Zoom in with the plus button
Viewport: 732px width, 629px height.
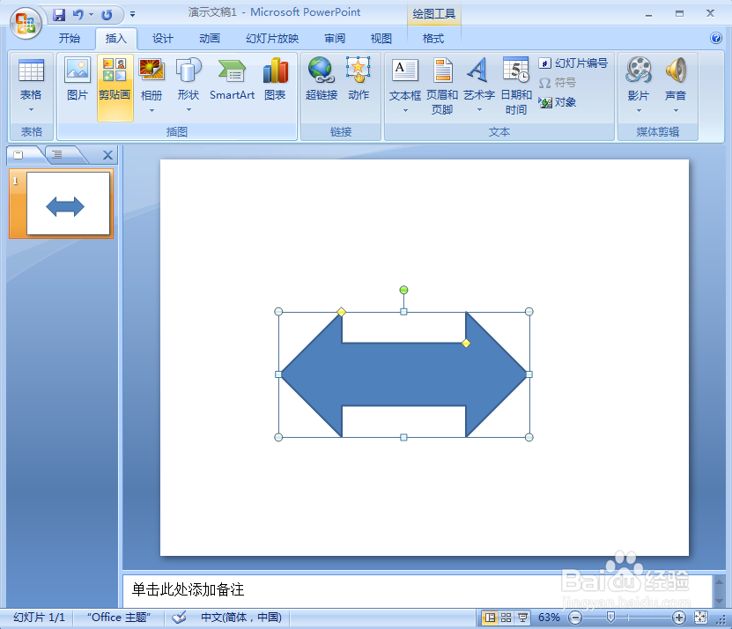pos(678,618)
